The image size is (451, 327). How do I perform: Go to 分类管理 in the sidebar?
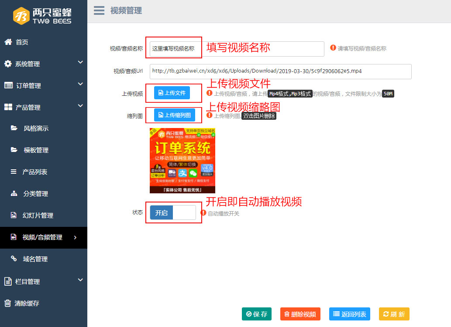(44, 194)
